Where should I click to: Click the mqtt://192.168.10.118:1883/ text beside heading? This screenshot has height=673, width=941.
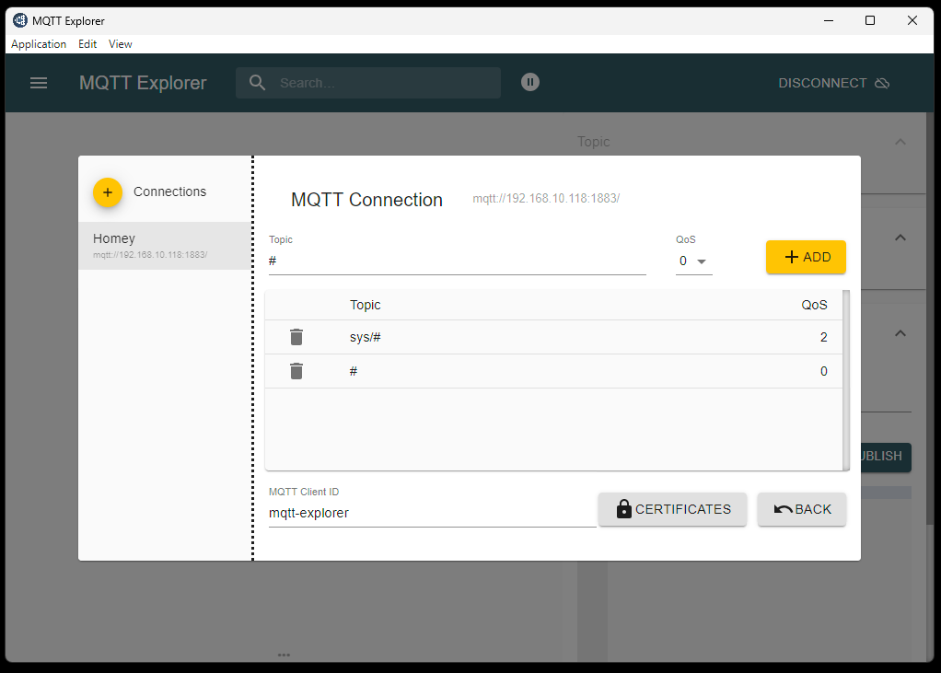[x=546, y=199]
